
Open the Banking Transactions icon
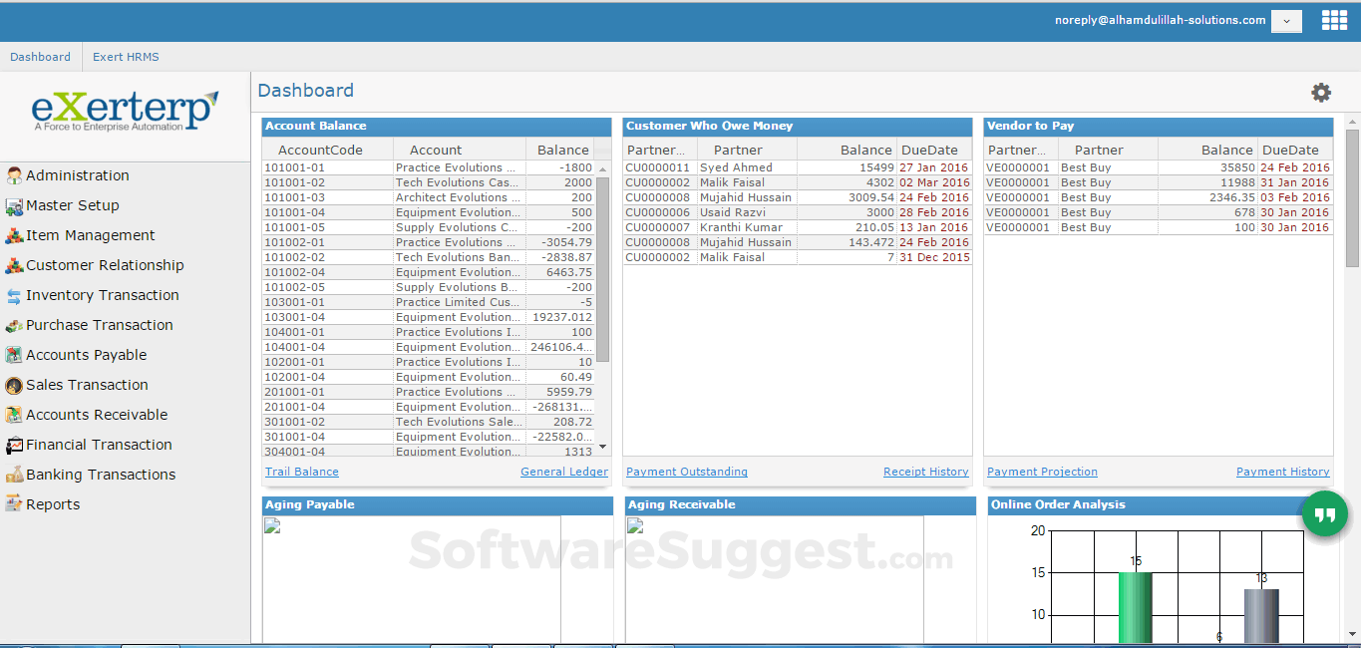tap(14, 475)
